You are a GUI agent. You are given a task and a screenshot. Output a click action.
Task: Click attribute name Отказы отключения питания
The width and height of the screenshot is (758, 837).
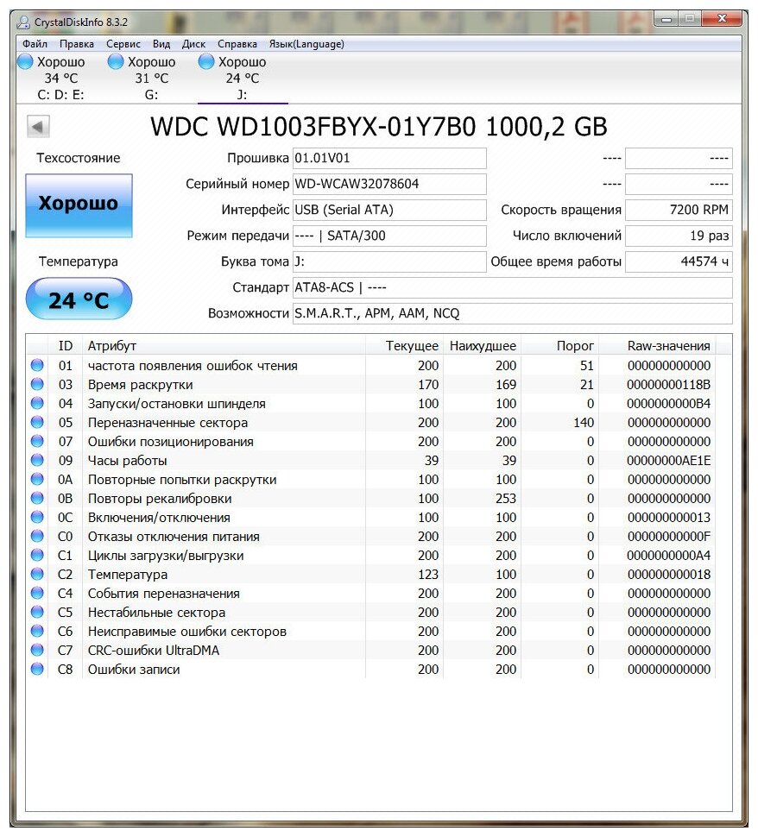[x=174, y=537]
